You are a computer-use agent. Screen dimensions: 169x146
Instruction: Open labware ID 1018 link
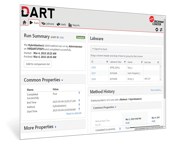click(94, 79)
